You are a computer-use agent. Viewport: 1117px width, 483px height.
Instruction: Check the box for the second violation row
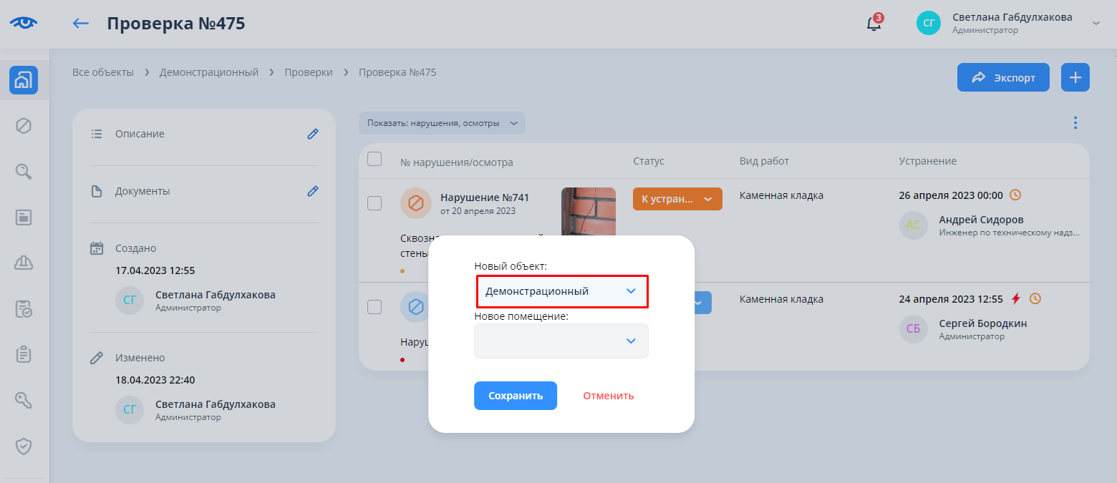374,307
